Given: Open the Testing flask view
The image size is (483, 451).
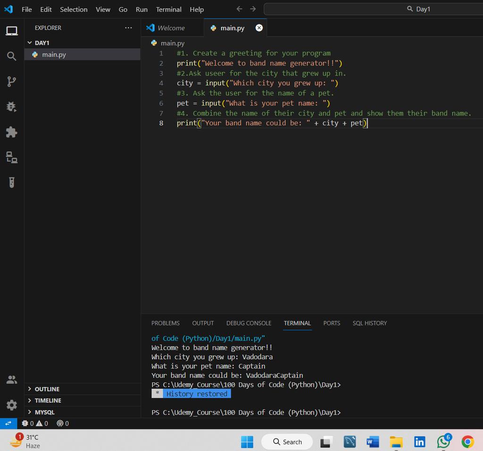Looking at the screenshot, I should pos(12,183).
